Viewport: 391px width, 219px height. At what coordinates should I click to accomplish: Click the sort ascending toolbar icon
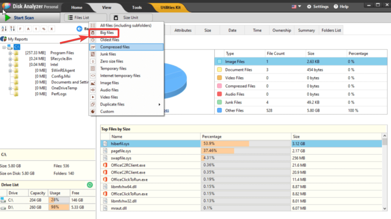point(4,29)
